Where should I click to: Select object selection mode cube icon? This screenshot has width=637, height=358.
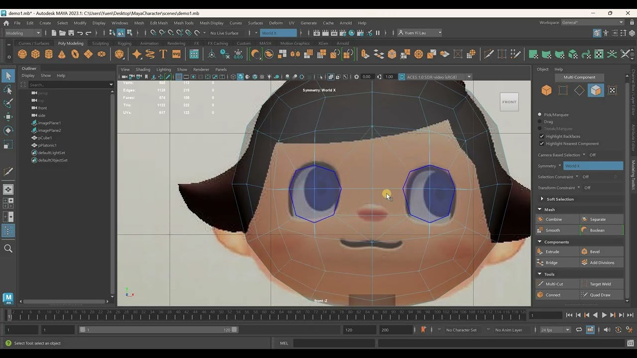tap(546, 90)
